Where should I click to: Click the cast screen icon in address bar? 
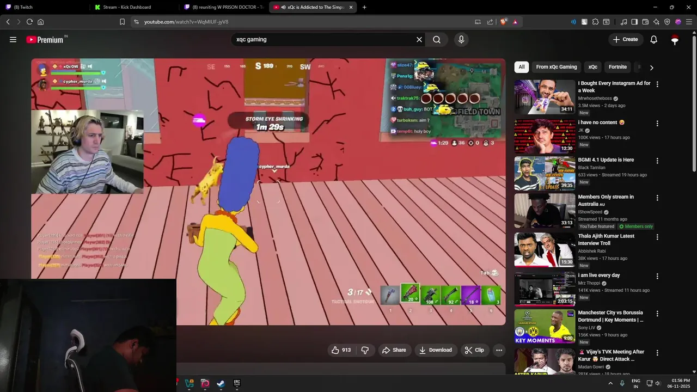click(478, 22)
